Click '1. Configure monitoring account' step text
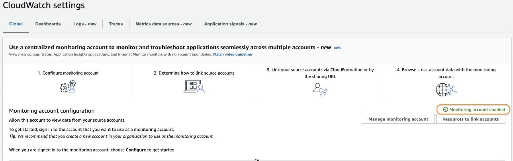Screen dimensions: 513x161 [x=68, y=73]
